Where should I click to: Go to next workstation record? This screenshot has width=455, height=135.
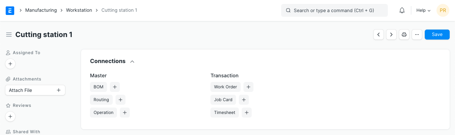pos(391,35)
